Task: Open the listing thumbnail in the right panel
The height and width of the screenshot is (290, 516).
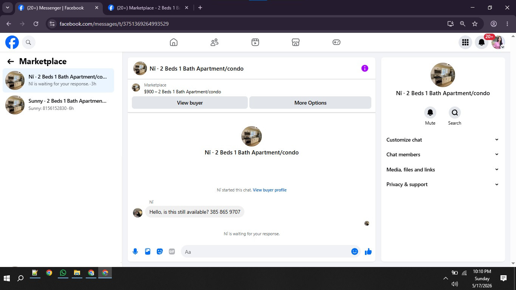Action: click(x=443, y=75)
